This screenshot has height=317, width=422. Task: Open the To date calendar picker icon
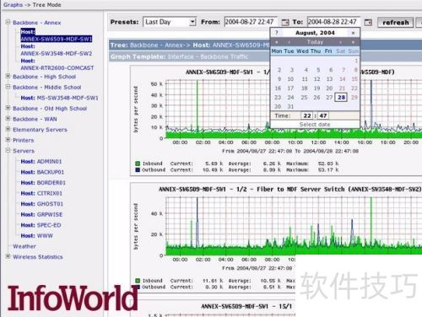(x=368, y=22)
